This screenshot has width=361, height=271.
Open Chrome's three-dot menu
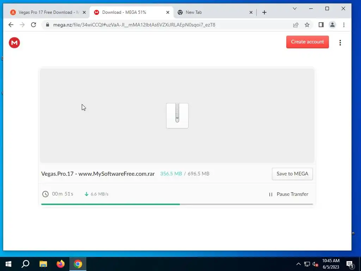tap(344, 25)
